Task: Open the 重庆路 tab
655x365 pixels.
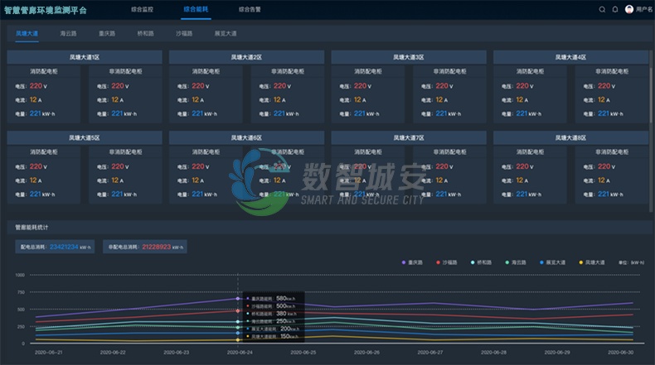Action: (x=106, y=34)
